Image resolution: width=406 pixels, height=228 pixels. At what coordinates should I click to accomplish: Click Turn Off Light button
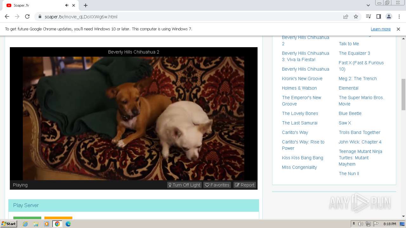click(184, 185)
